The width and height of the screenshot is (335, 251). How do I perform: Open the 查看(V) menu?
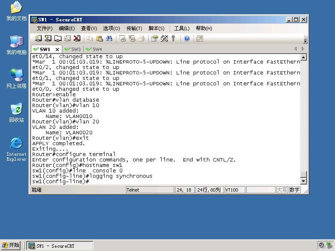[x=89, y=28]
